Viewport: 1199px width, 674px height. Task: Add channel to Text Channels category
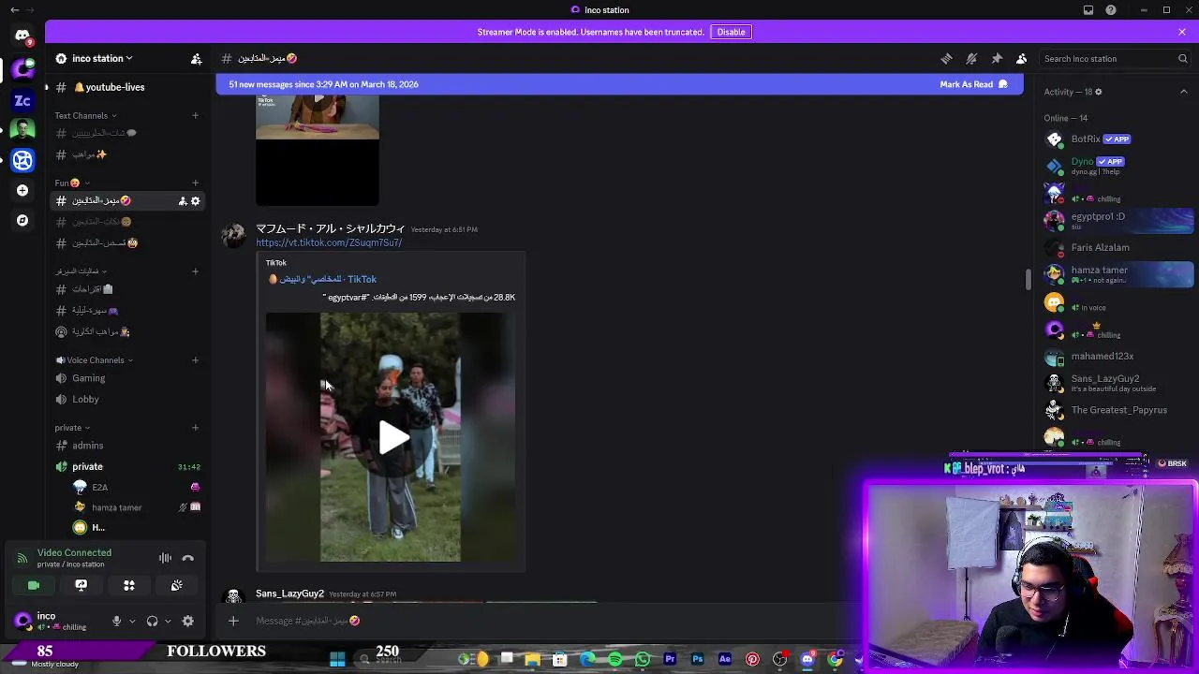click(x=195, y=116)
